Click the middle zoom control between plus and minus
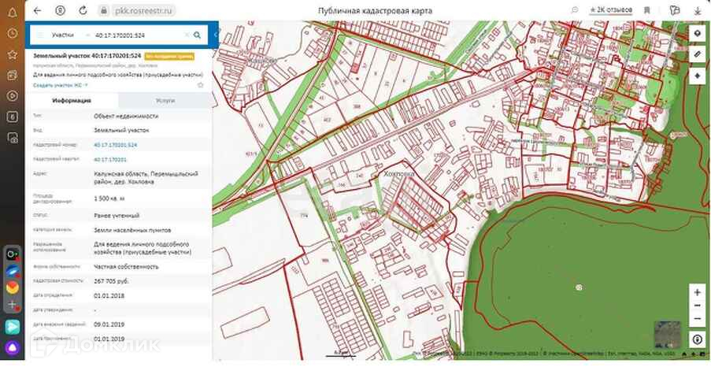711x378 pixels. coord(698,306)
